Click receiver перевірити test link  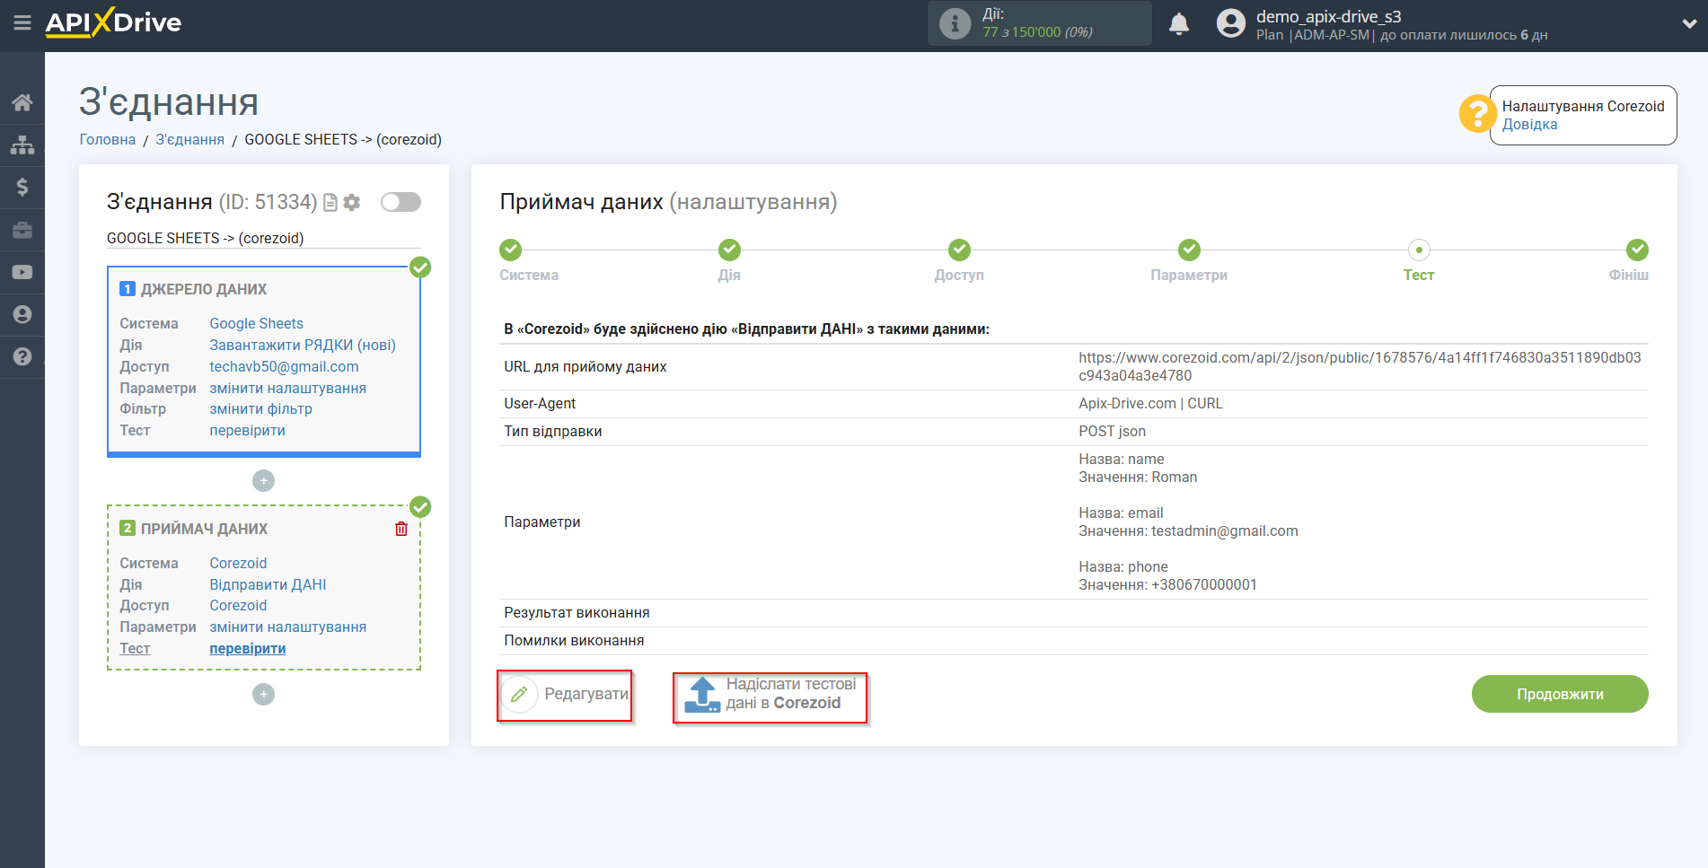247,648
